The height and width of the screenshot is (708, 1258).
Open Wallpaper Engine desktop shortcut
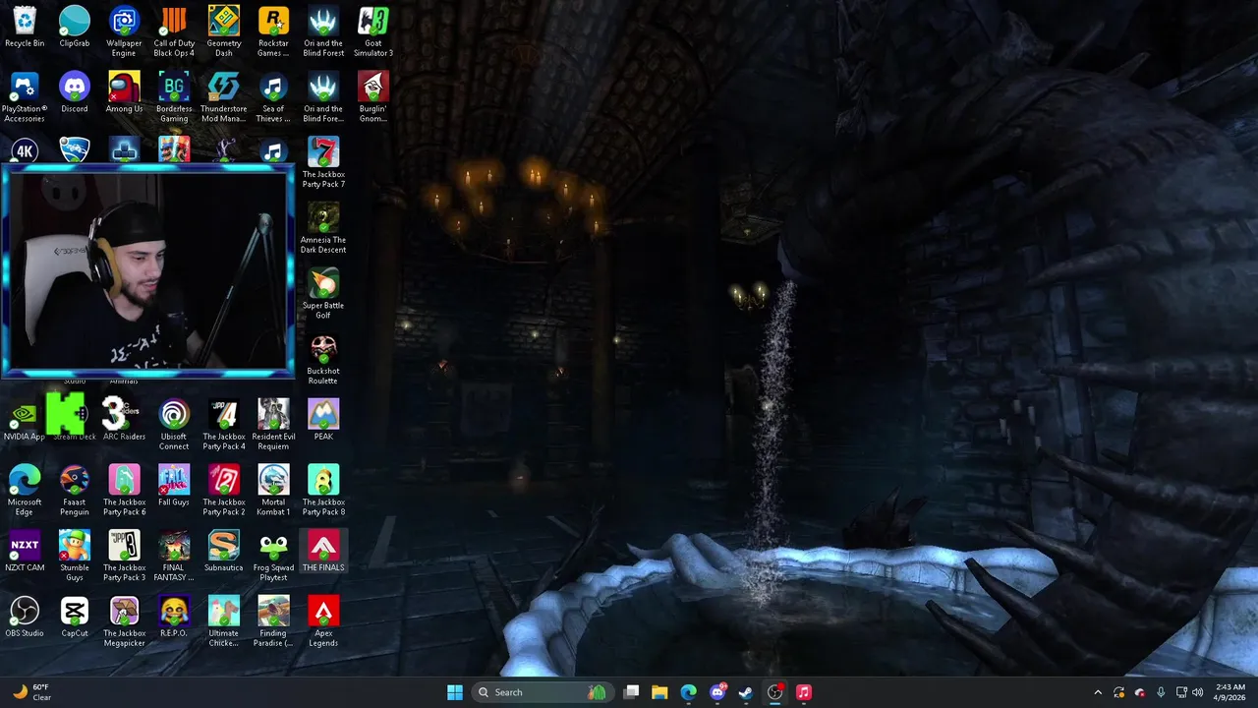[124, 31]
